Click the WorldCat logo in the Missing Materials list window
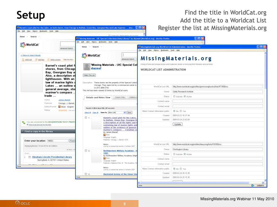277x207 pixels. click(x=91, y=56)
